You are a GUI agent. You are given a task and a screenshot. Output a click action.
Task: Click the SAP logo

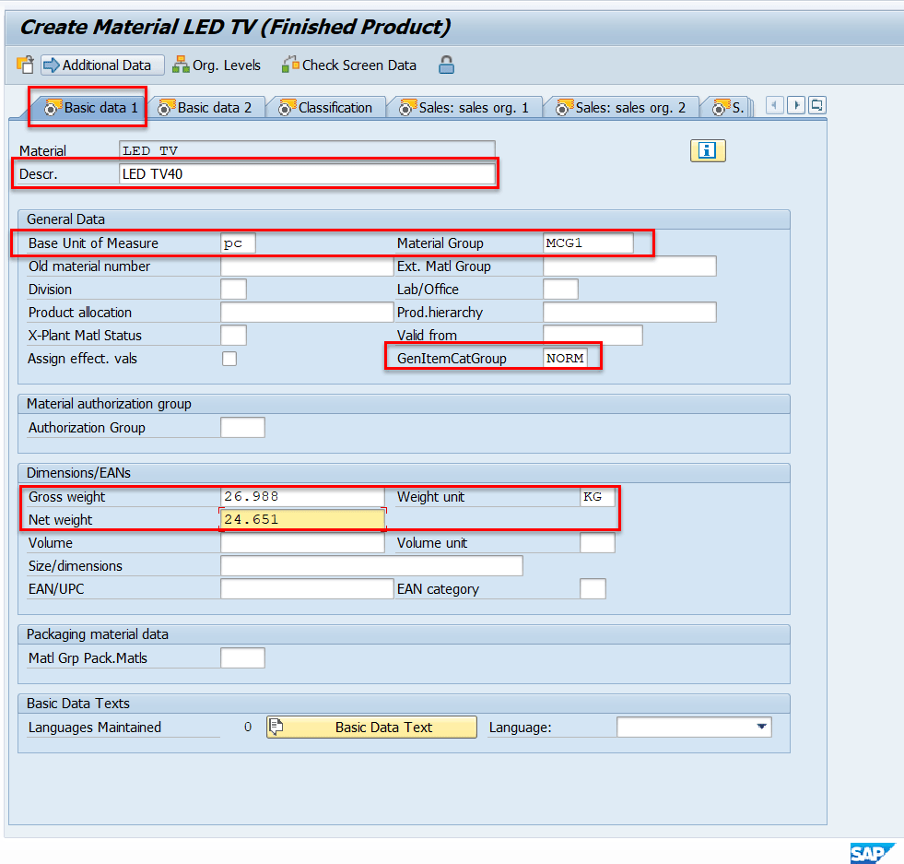tap(873, 853)
